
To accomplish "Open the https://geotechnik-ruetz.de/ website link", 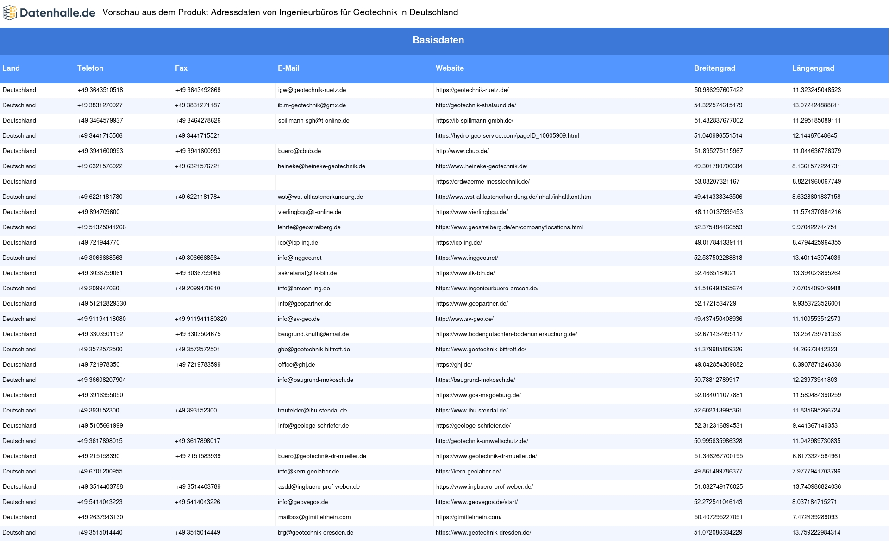I will [x=472, y=90].
